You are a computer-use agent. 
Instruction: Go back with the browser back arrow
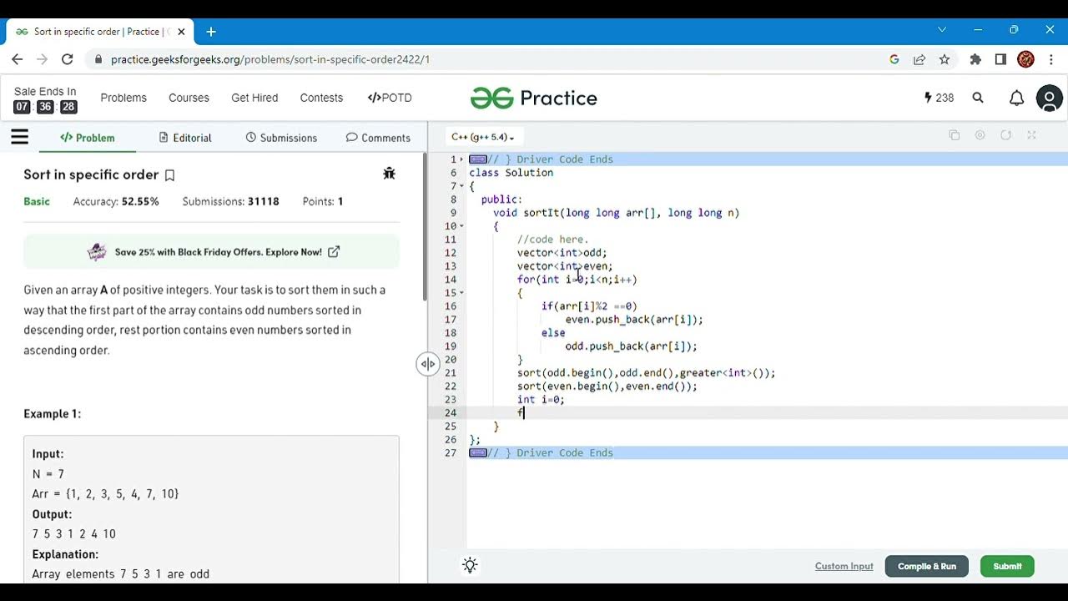click(x=18, y=59)
